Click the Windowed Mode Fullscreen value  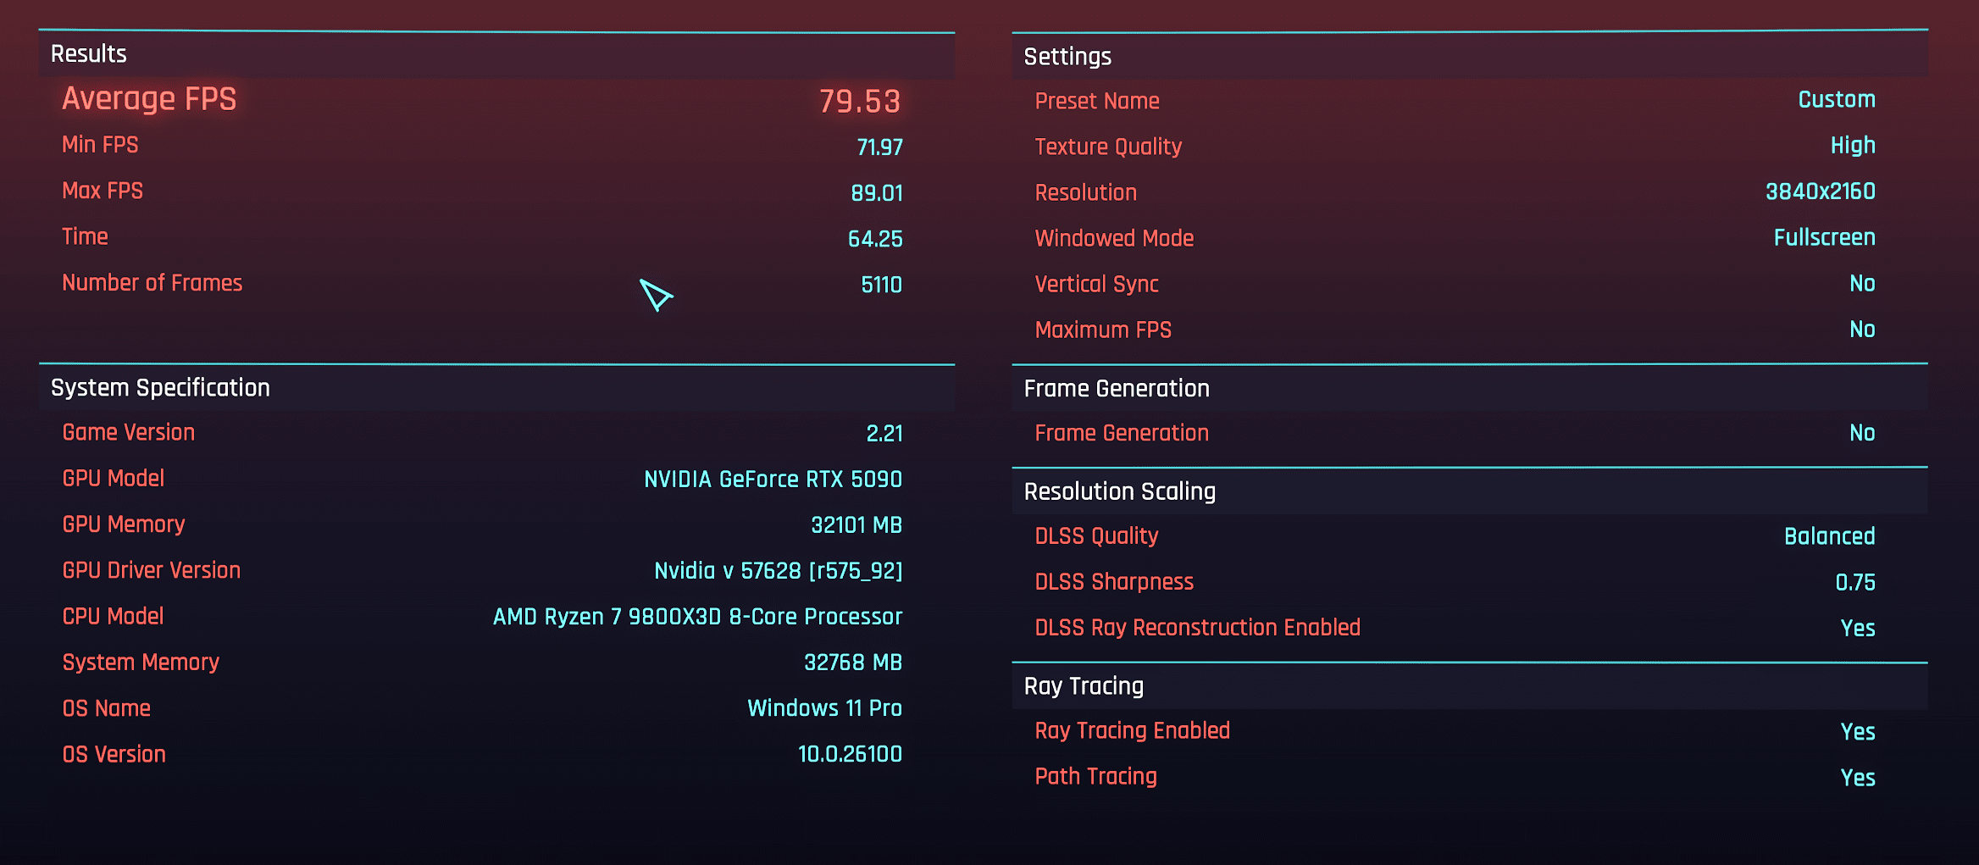point(1824,237)
